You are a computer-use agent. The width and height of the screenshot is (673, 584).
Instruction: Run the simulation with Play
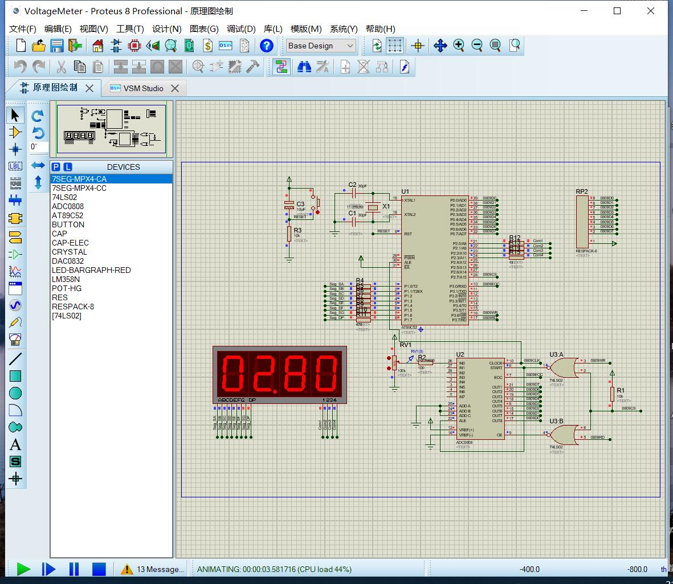[x=23, y=569]
